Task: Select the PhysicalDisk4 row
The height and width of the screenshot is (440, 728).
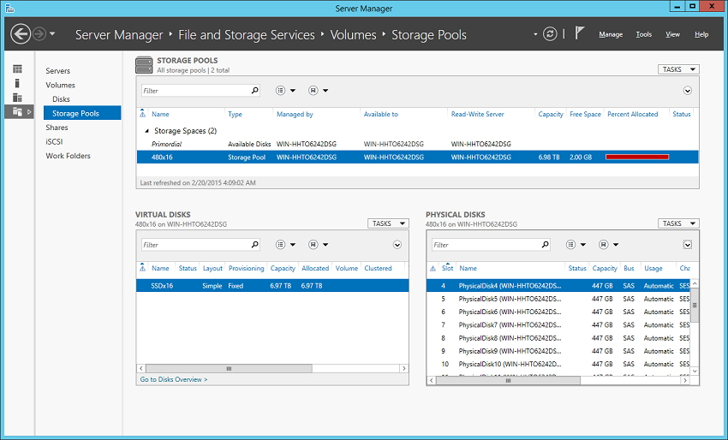Action: click(x=558, y=286)
